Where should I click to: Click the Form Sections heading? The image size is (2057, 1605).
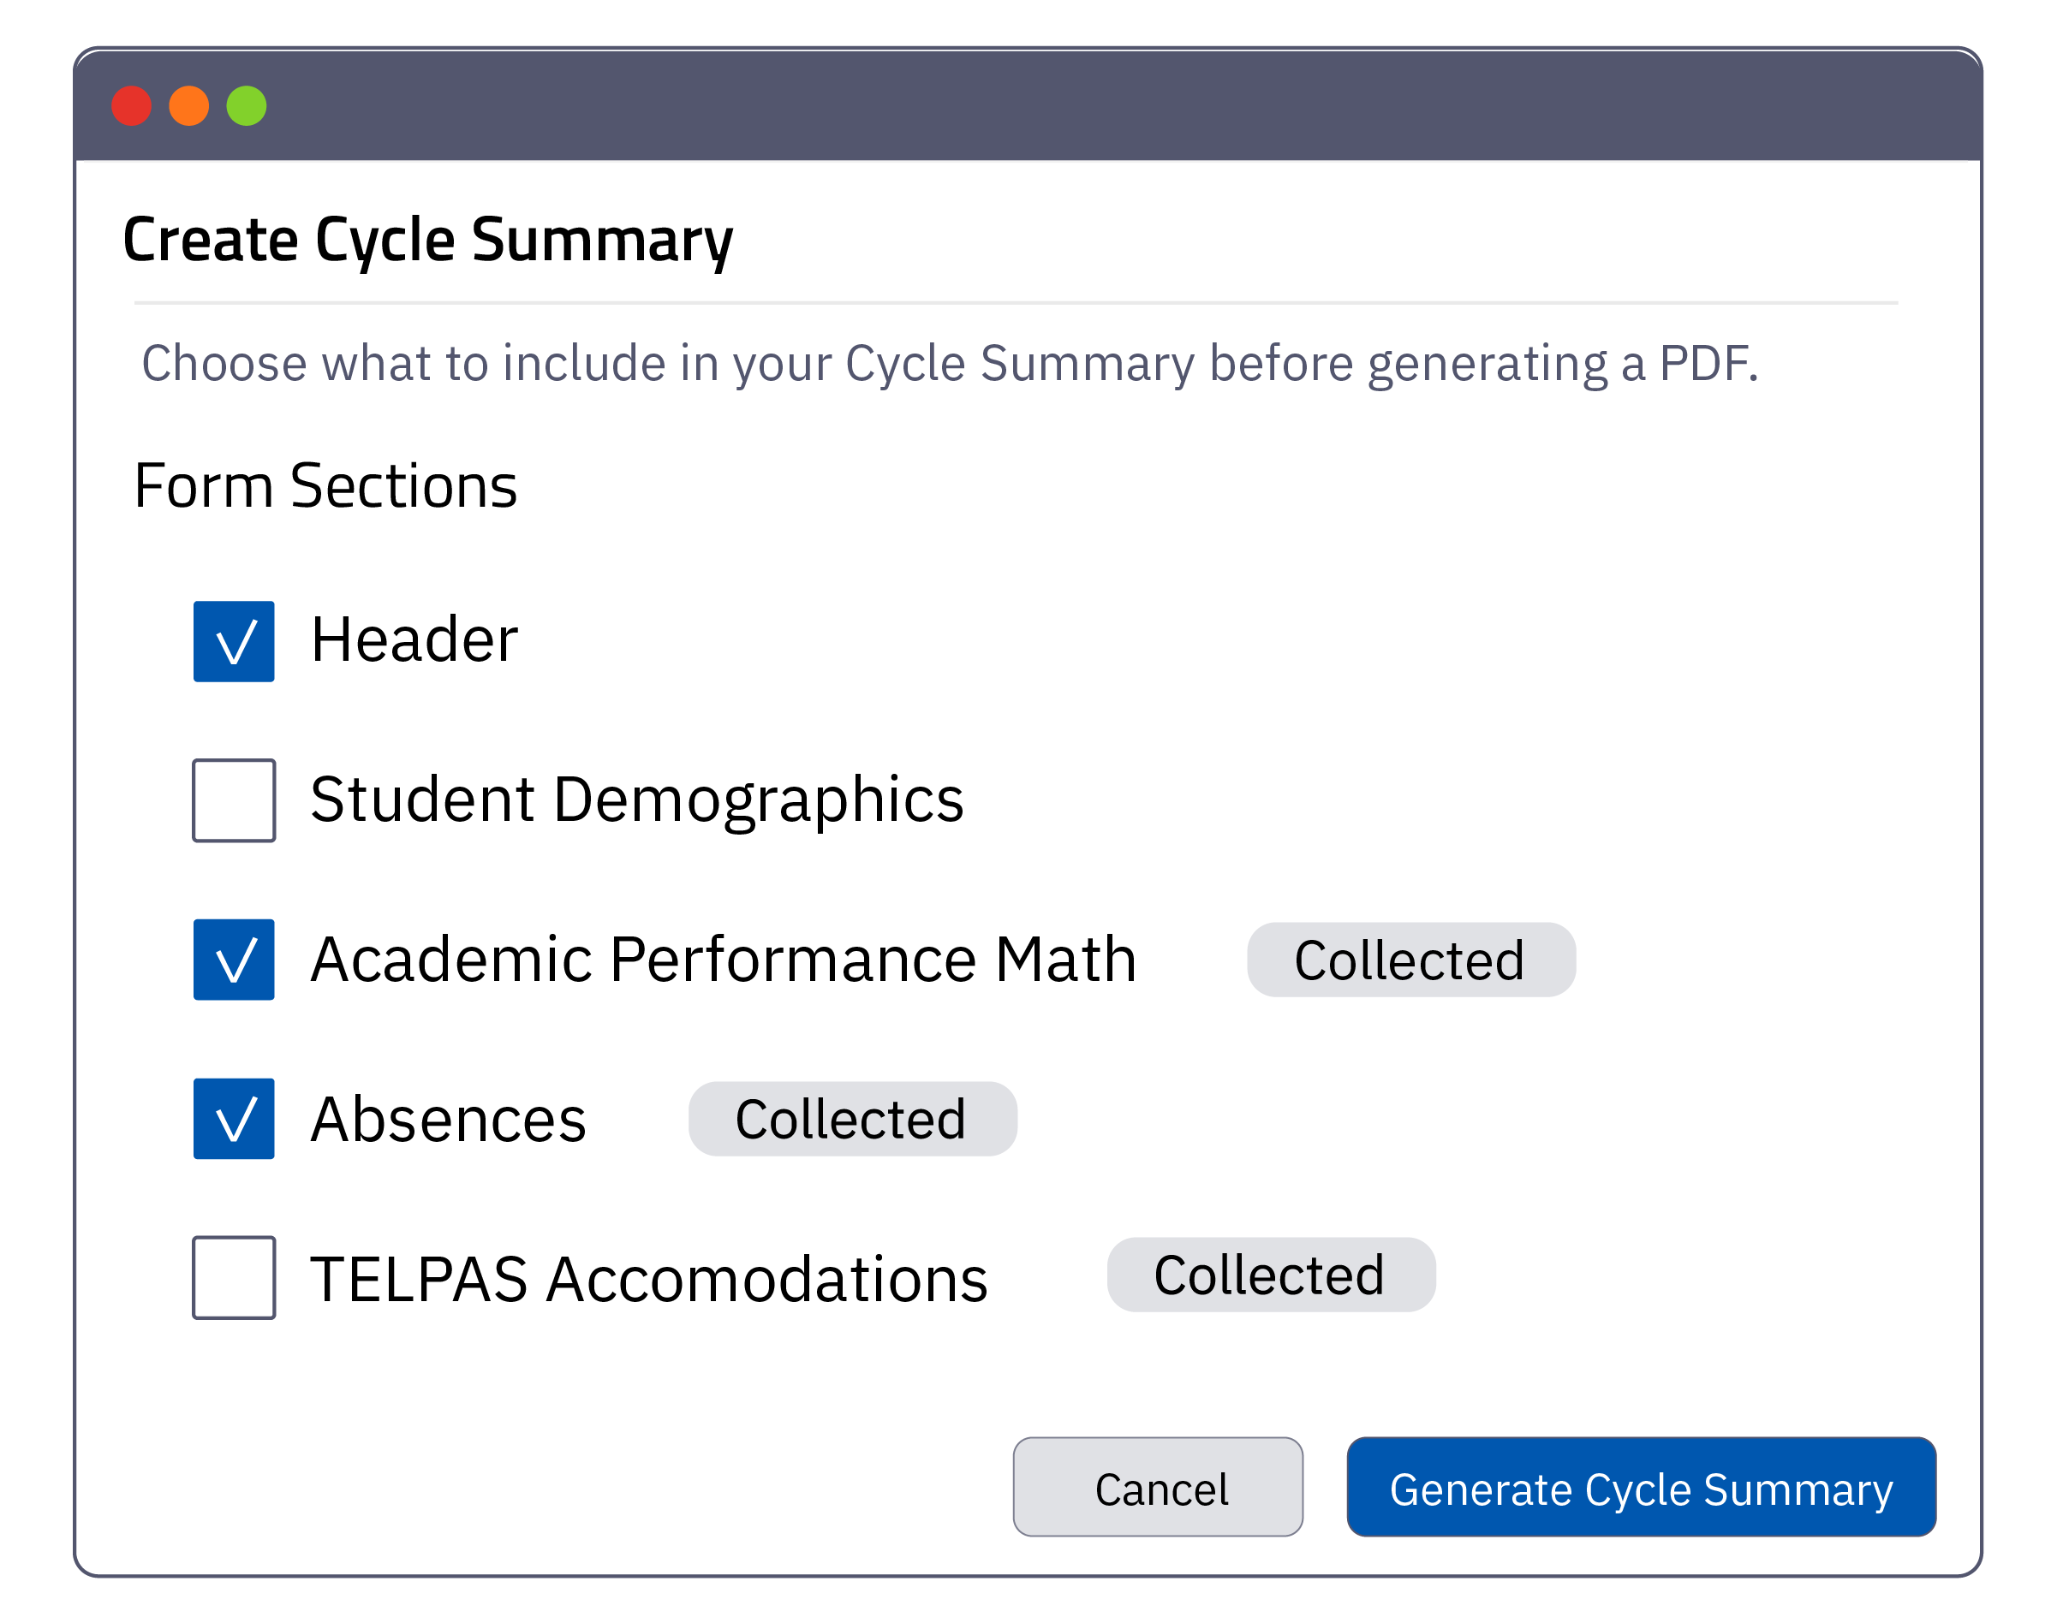coord(326,485)
